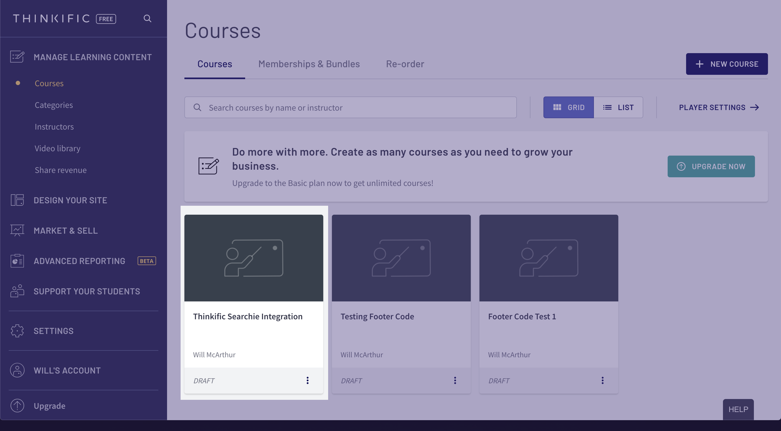Click the HELP button
The height and width of the screenshot is (431, 781).
click(x=738, y=409)
